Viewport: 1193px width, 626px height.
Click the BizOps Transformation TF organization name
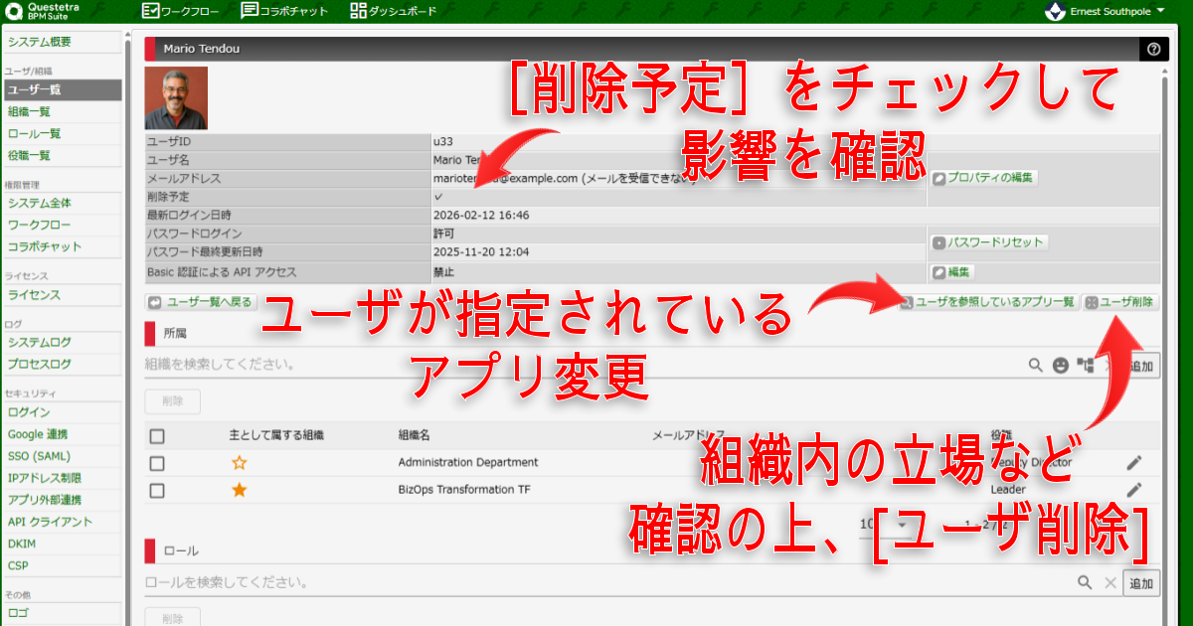(x=464, y=490)
